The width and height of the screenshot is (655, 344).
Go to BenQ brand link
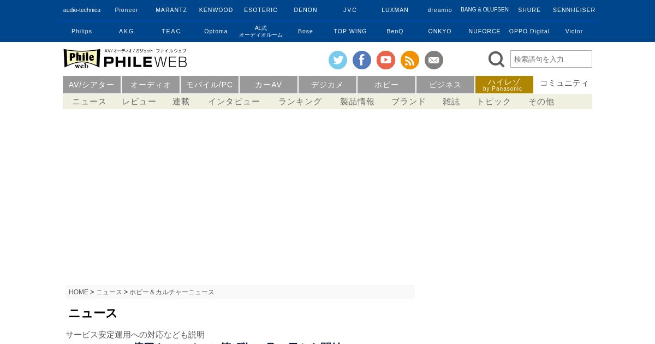point(395,31)
